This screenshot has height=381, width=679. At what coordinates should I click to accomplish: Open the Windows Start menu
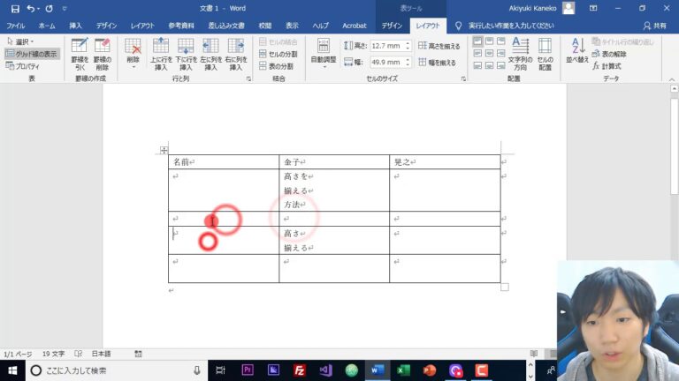12,370
